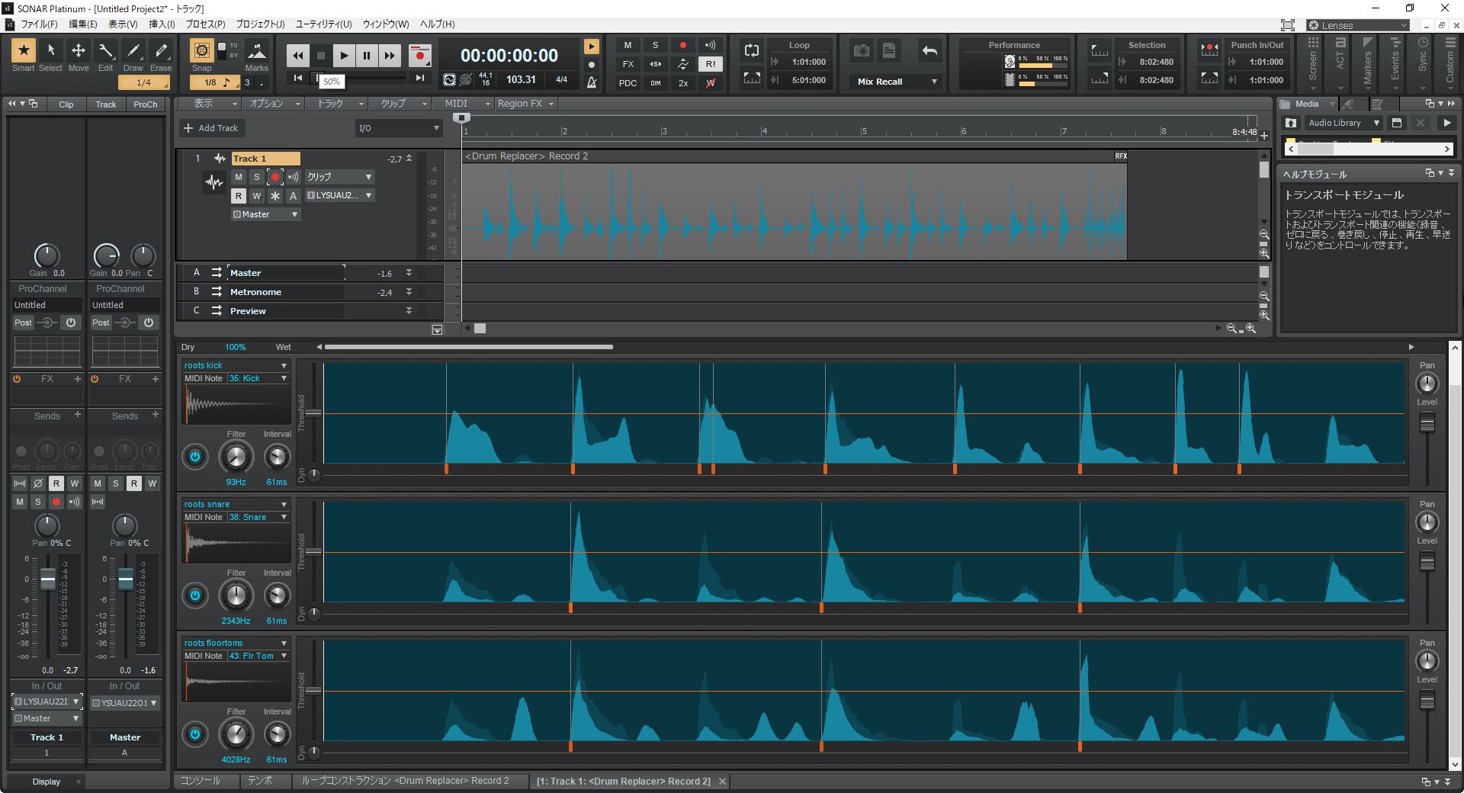This screenshot has width=1464, height=793.
Task: Toggle power for the roots snare replacer
Action: click(195, 596)
